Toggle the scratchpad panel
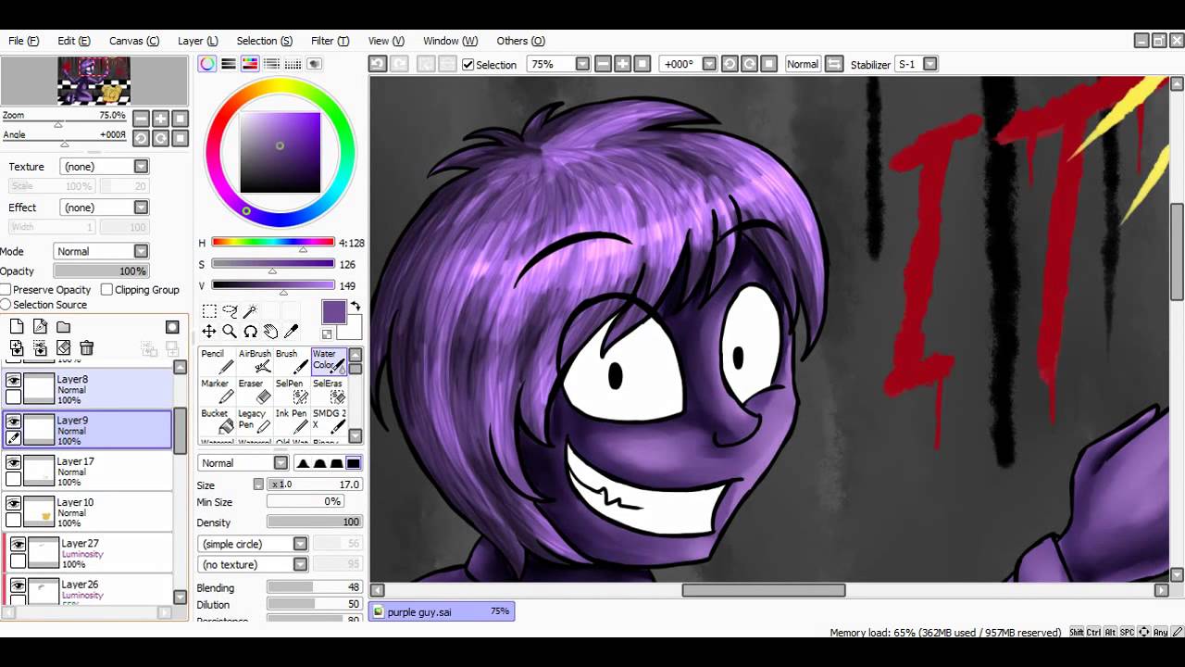1185x667 pixels. (315, 64)
